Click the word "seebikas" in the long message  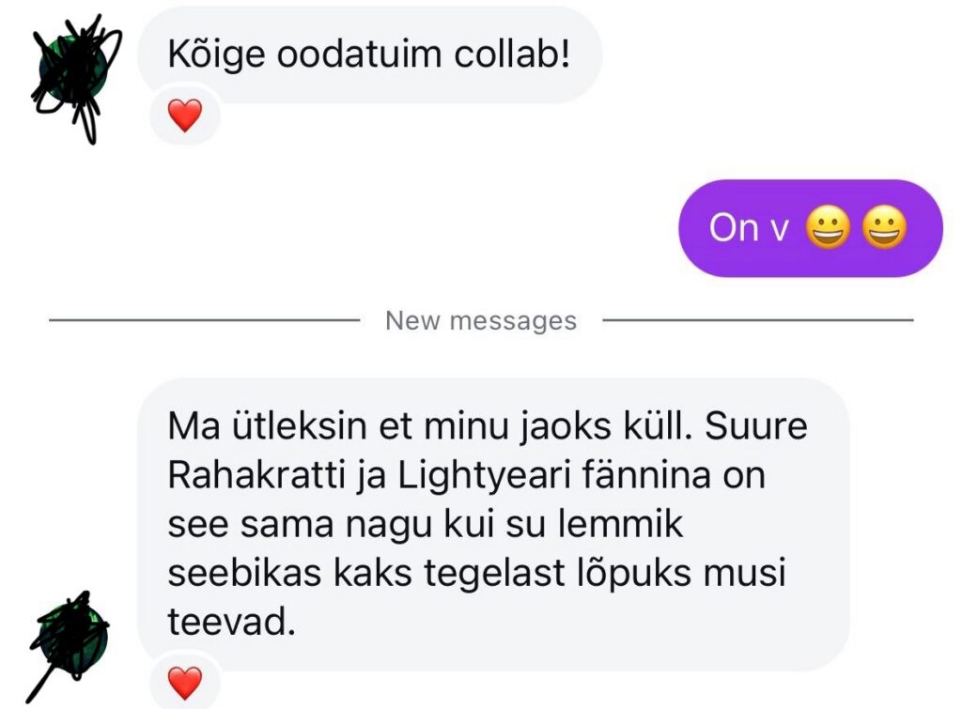[x=244, y=574]
